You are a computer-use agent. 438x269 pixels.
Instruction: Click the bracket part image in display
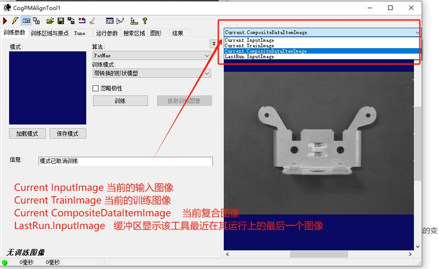pos(318,140)
